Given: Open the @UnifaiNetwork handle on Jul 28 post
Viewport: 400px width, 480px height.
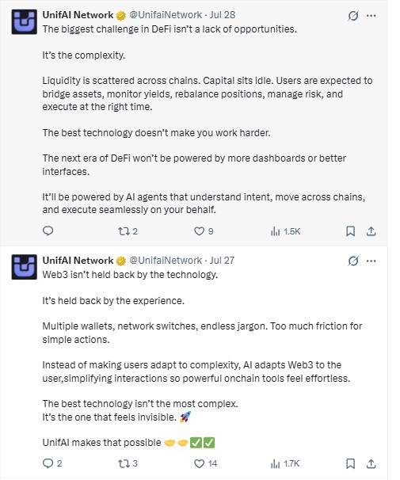Looking at the screenshot, I should pyautogui.click(x=166, y=15).
